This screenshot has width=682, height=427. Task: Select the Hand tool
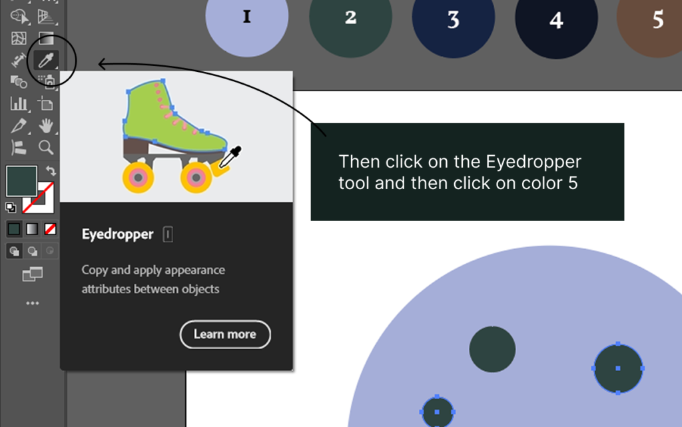coord(46,126)
